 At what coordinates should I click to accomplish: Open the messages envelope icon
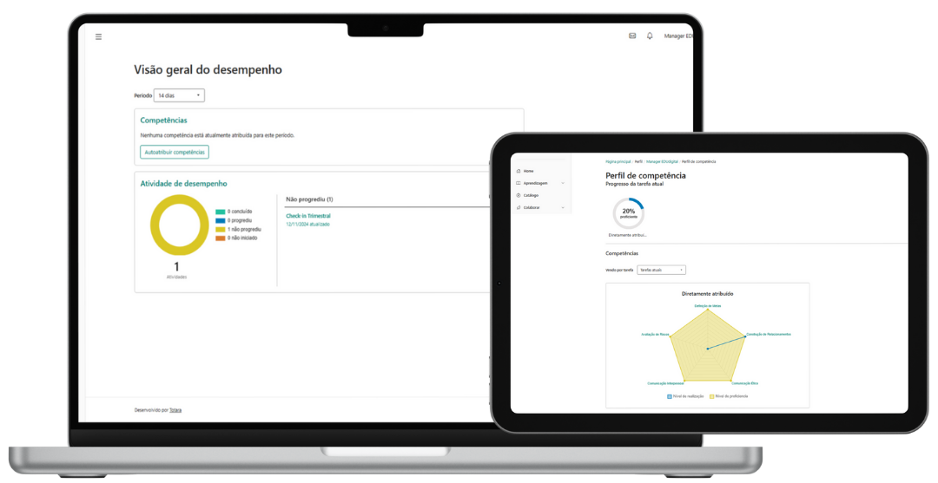click(x=632, y=36)
